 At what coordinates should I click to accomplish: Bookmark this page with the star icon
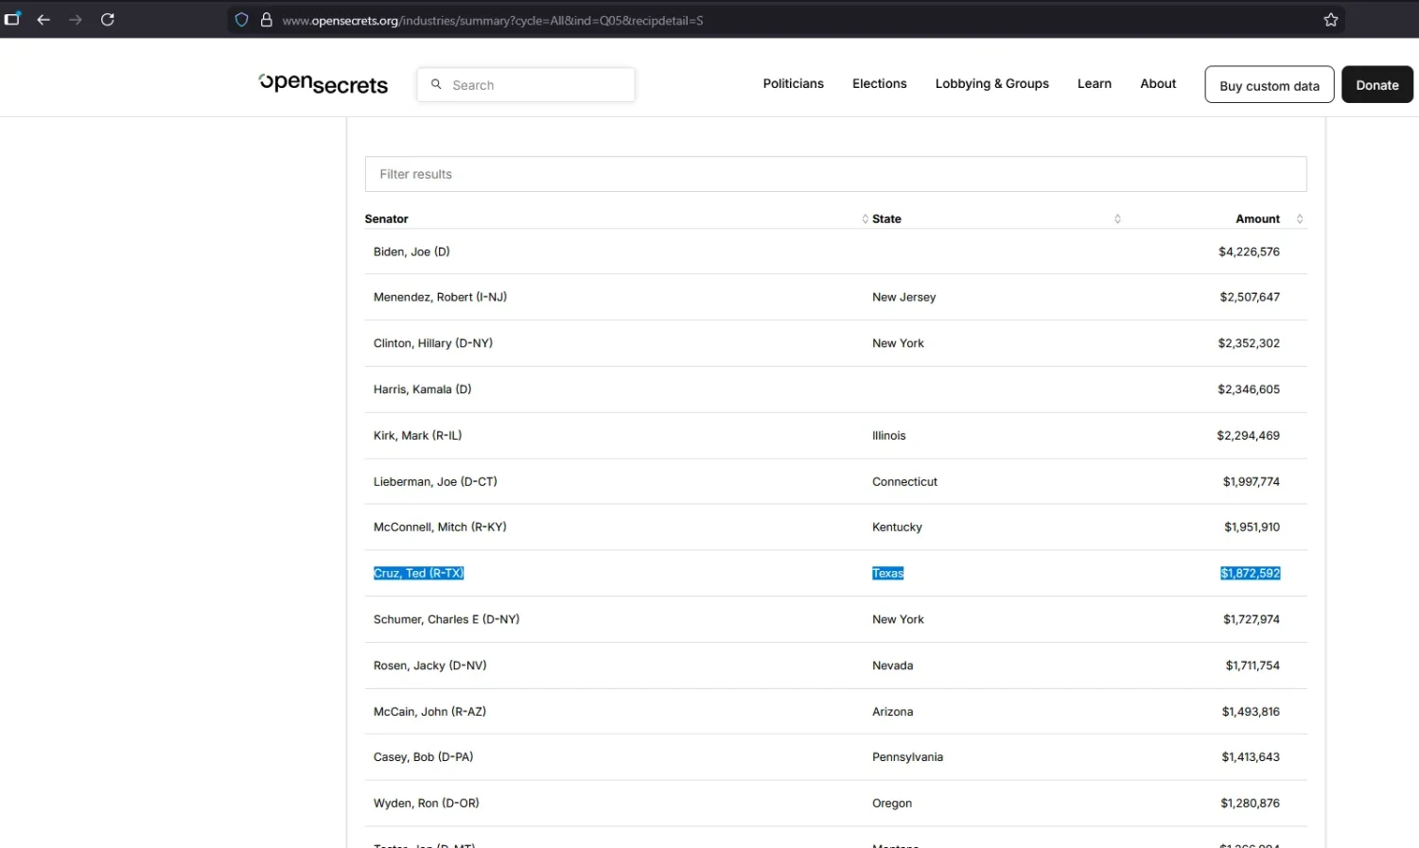point(1331,20)
